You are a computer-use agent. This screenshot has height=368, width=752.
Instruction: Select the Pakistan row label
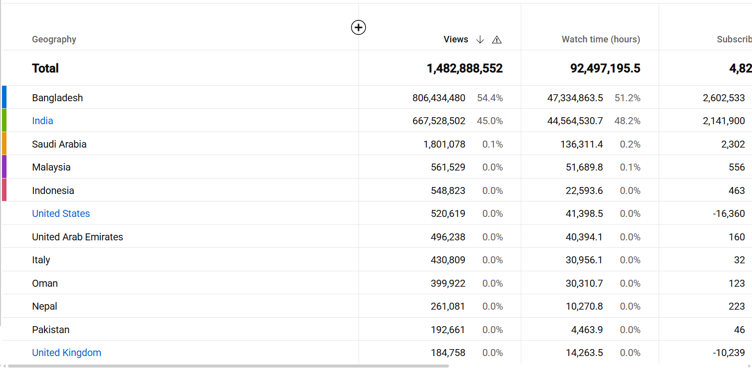[x=50, y=330]
